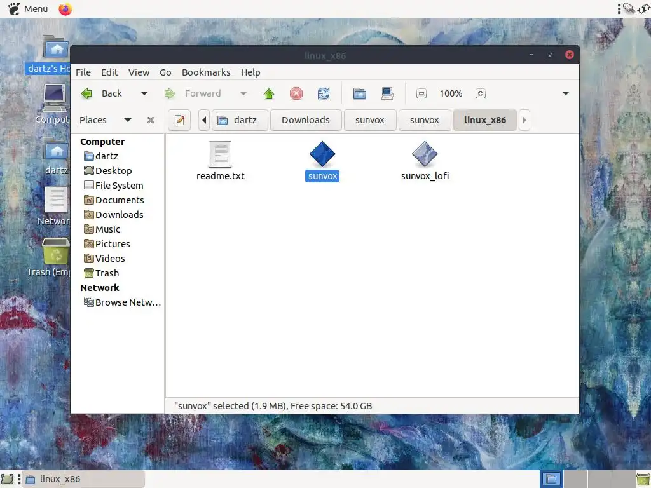Close the Places side pane

click(x=151, y=120)
